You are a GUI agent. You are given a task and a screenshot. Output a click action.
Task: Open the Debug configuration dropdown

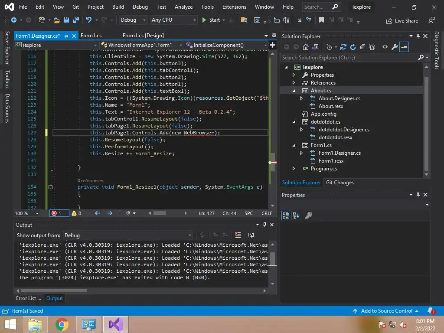(x=133, y=20)
